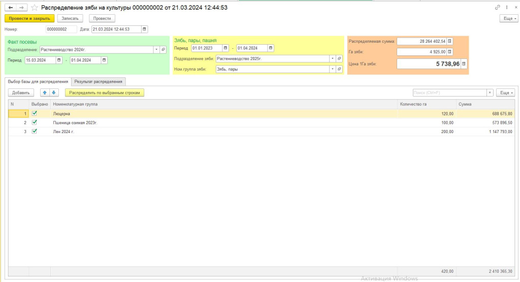520x282 pixels.
Task: Click Распределить по выбранным строкам button
Action: tap(105, 93)
